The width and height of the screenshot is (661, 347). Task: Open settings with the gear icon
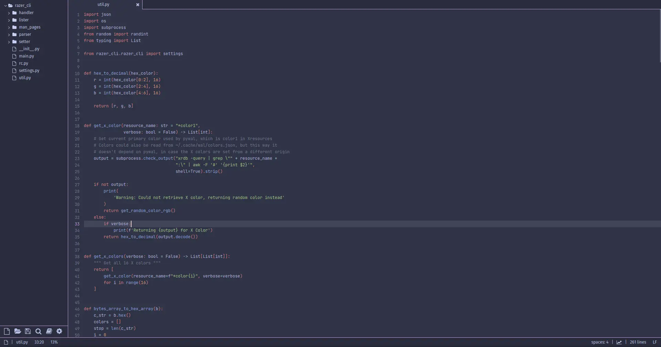60,331
